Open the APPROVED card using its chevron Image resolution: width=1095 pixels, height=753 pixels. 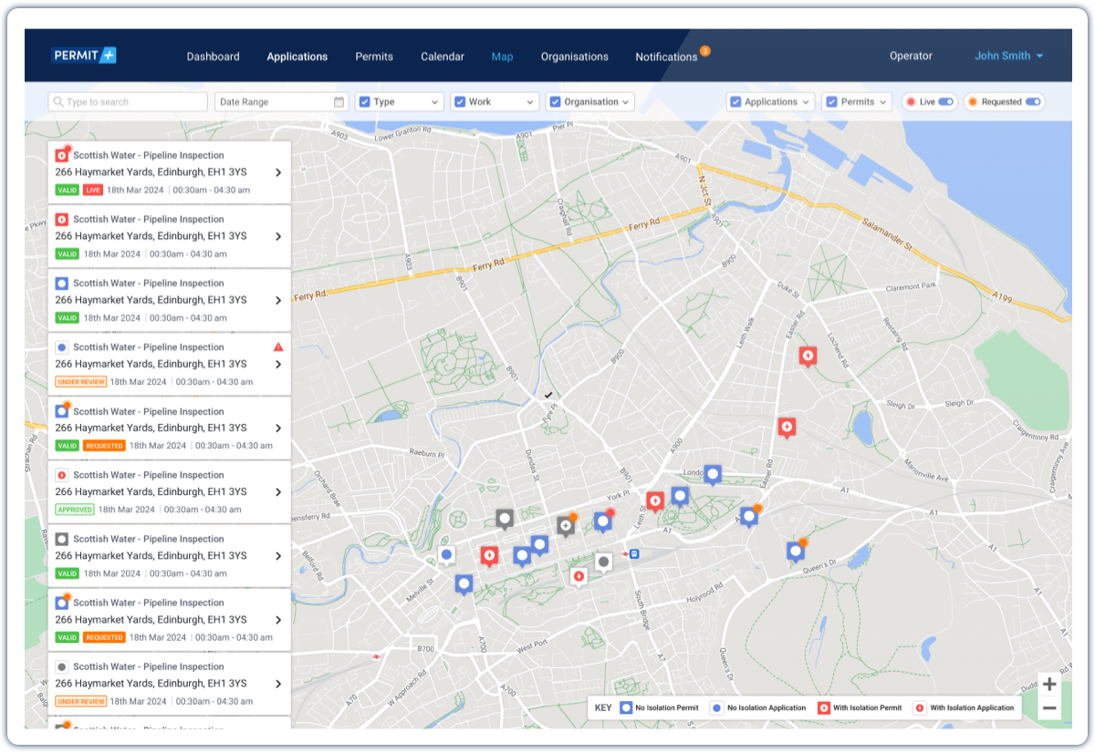coord(277,492)
